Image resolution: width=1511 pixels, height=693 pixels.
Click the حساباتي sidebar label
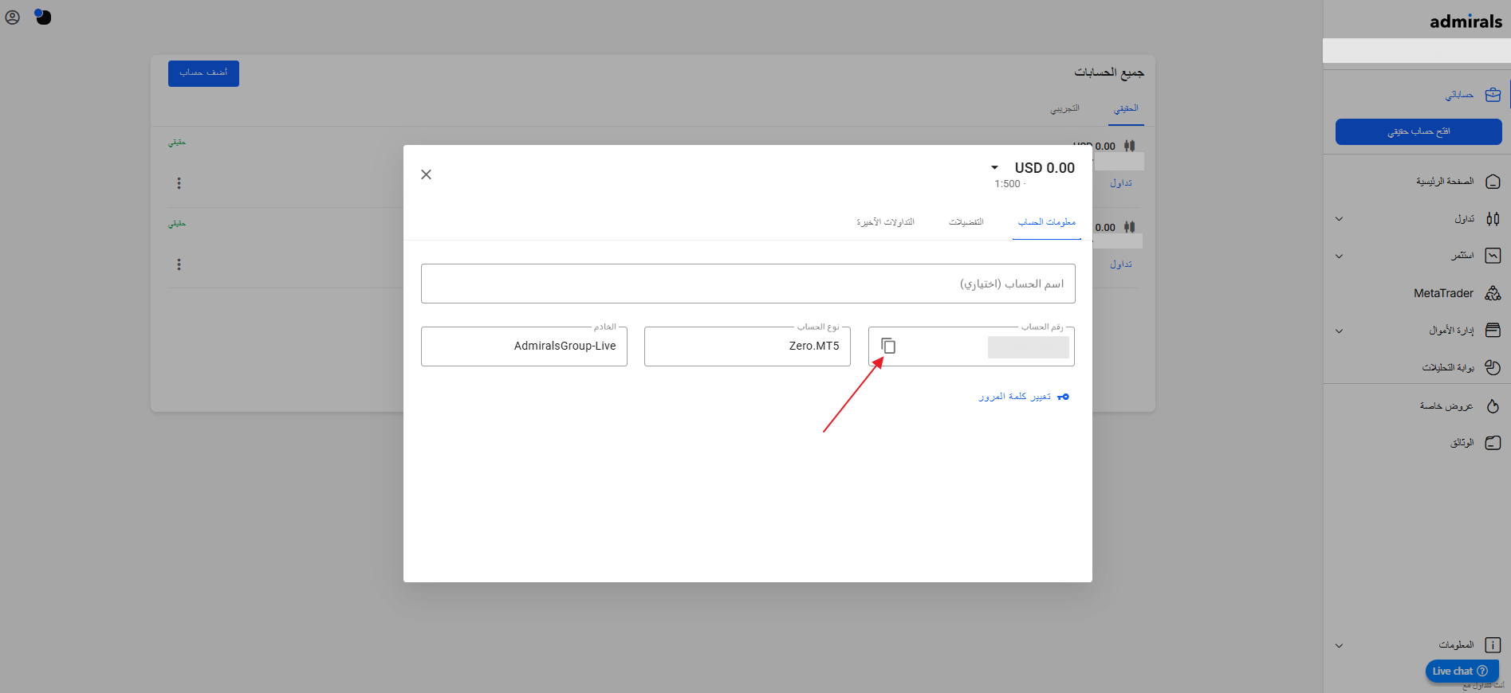pyautogui.click(x=1459, y=95)
